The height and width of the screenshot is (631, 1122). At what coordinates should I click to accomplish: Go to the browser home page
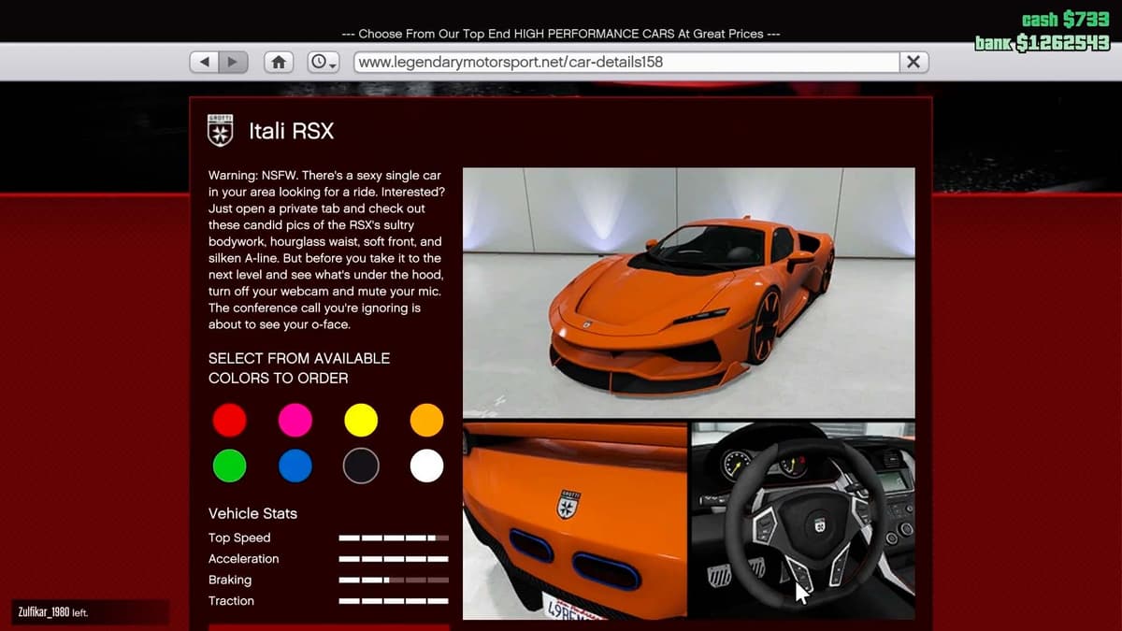click(x=278, y=62)
